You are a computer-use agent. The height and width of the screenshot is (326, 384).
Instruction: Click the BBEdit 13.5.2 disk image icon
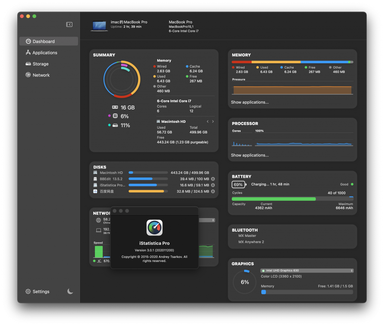pyautogui.click(x=95, y=179)
